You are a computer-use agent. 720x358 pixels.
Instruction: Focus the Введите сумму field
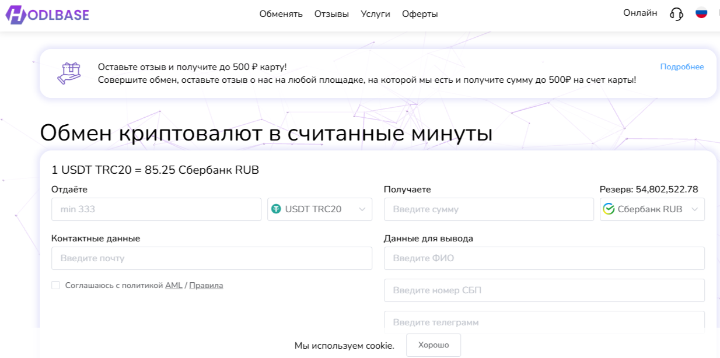click(x=489, y=209)
